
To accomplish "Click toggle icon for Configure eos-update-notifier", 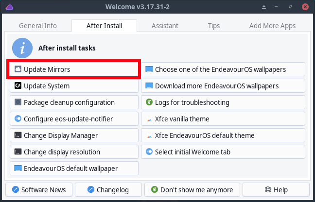I will [x=18, y=118].
